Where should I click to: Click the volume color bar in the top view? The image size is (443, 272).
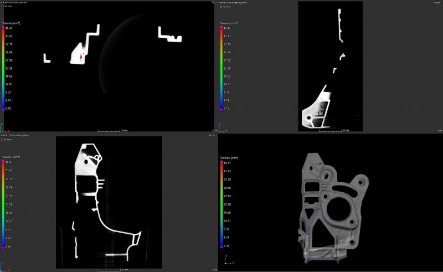click(x=3, y=68)
